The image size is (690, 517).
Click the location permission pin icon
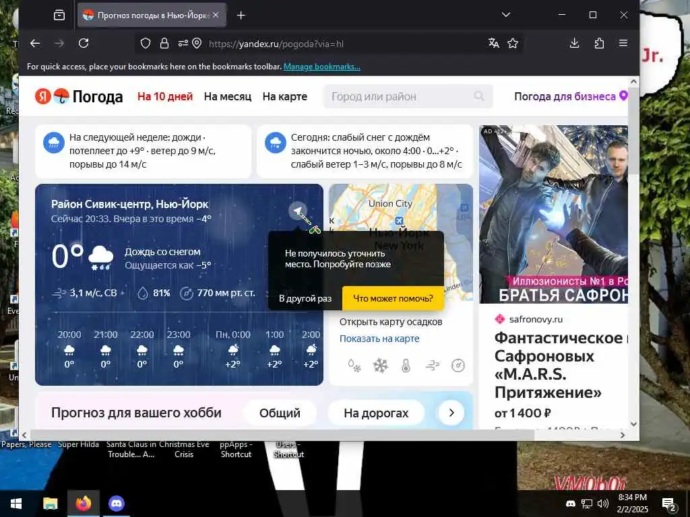[197, 43]
